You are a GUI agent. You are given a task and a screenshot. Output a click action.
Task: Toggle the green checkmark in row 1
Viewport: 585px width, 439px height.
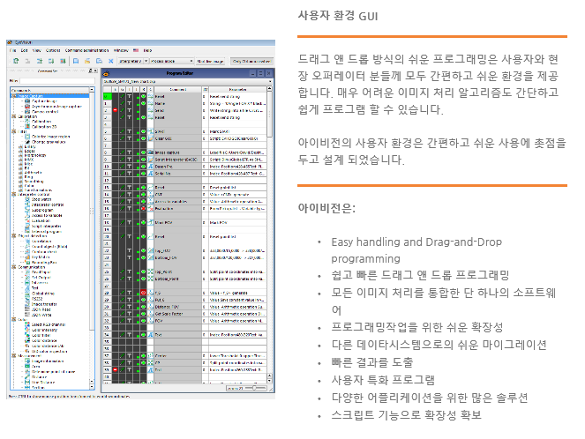tap(124, 102)
